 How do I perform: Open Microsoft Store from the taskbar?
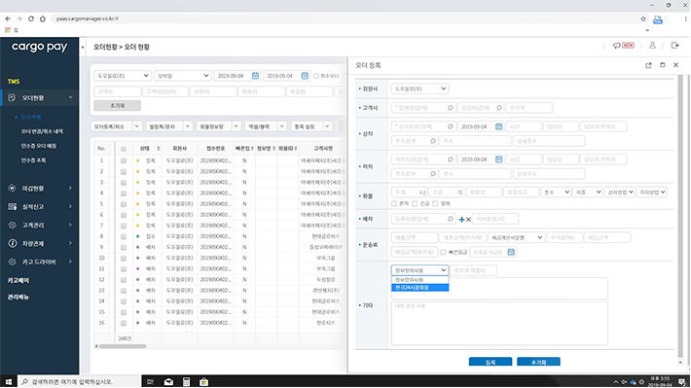click(x=203, y=382)
